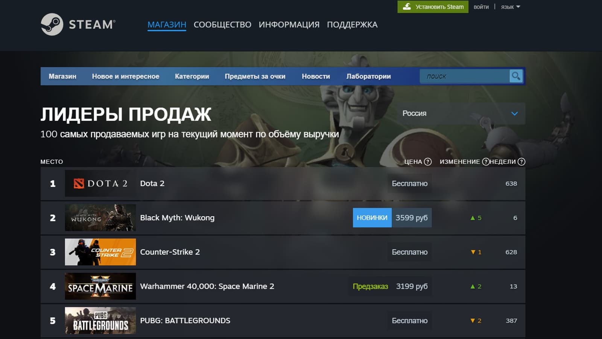This screenshot has height=339, width=602.
Task: Click the 638 weeks value
Action: [x=511, y=183]
